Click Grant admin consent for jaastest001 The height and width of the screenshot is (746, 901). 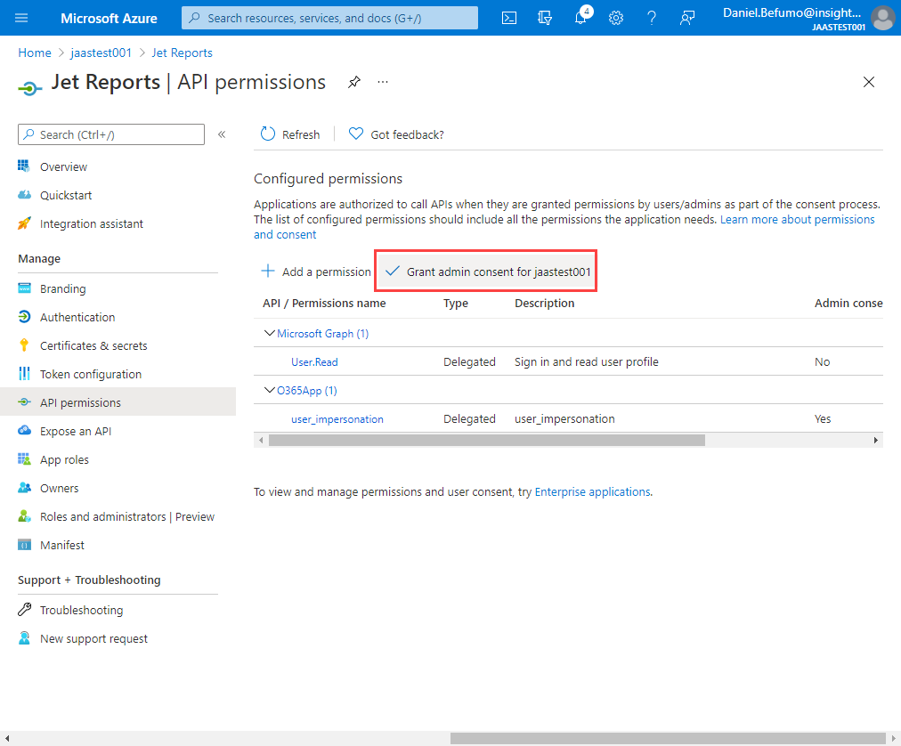(x=488, y=272)
